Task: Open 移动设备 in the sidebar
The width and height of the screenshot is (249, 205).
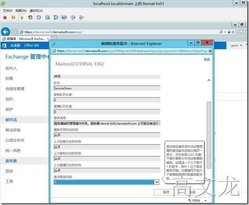Action: tap(13, 130)
